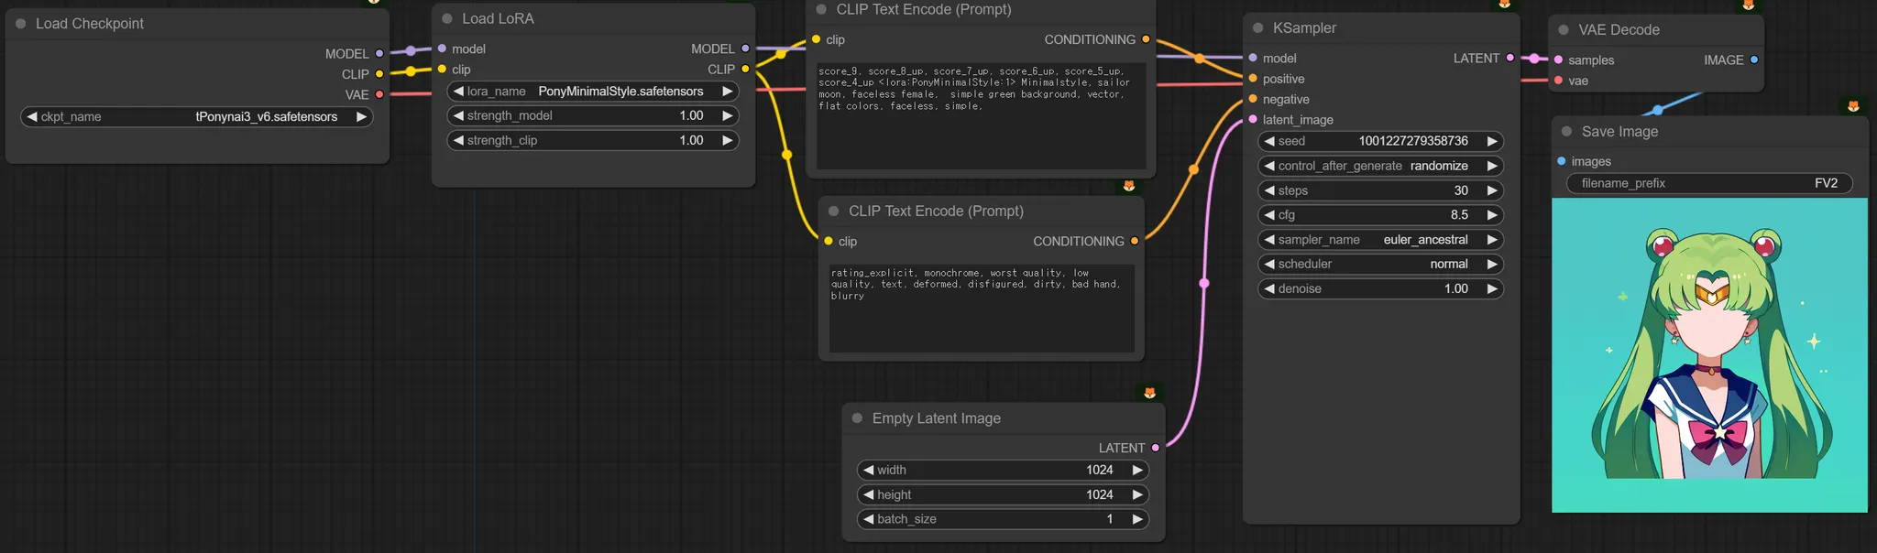
Task: Click the filename_prefix field showing FV2
Action: point(1709,183)
